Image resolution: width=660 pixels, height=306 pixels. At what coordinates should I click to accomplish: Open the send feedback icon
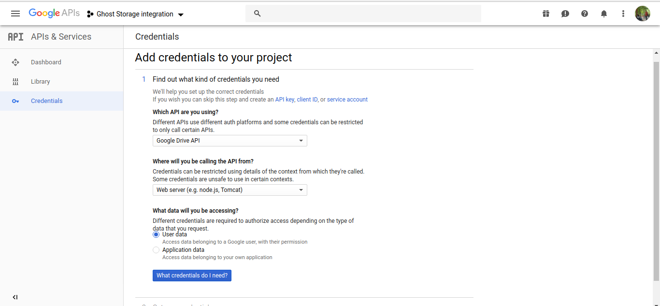click(x=565, y=14)
